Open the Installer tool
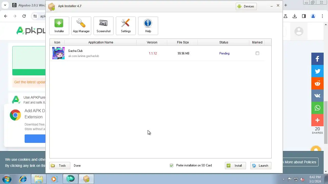 click(x=59, y=26)
